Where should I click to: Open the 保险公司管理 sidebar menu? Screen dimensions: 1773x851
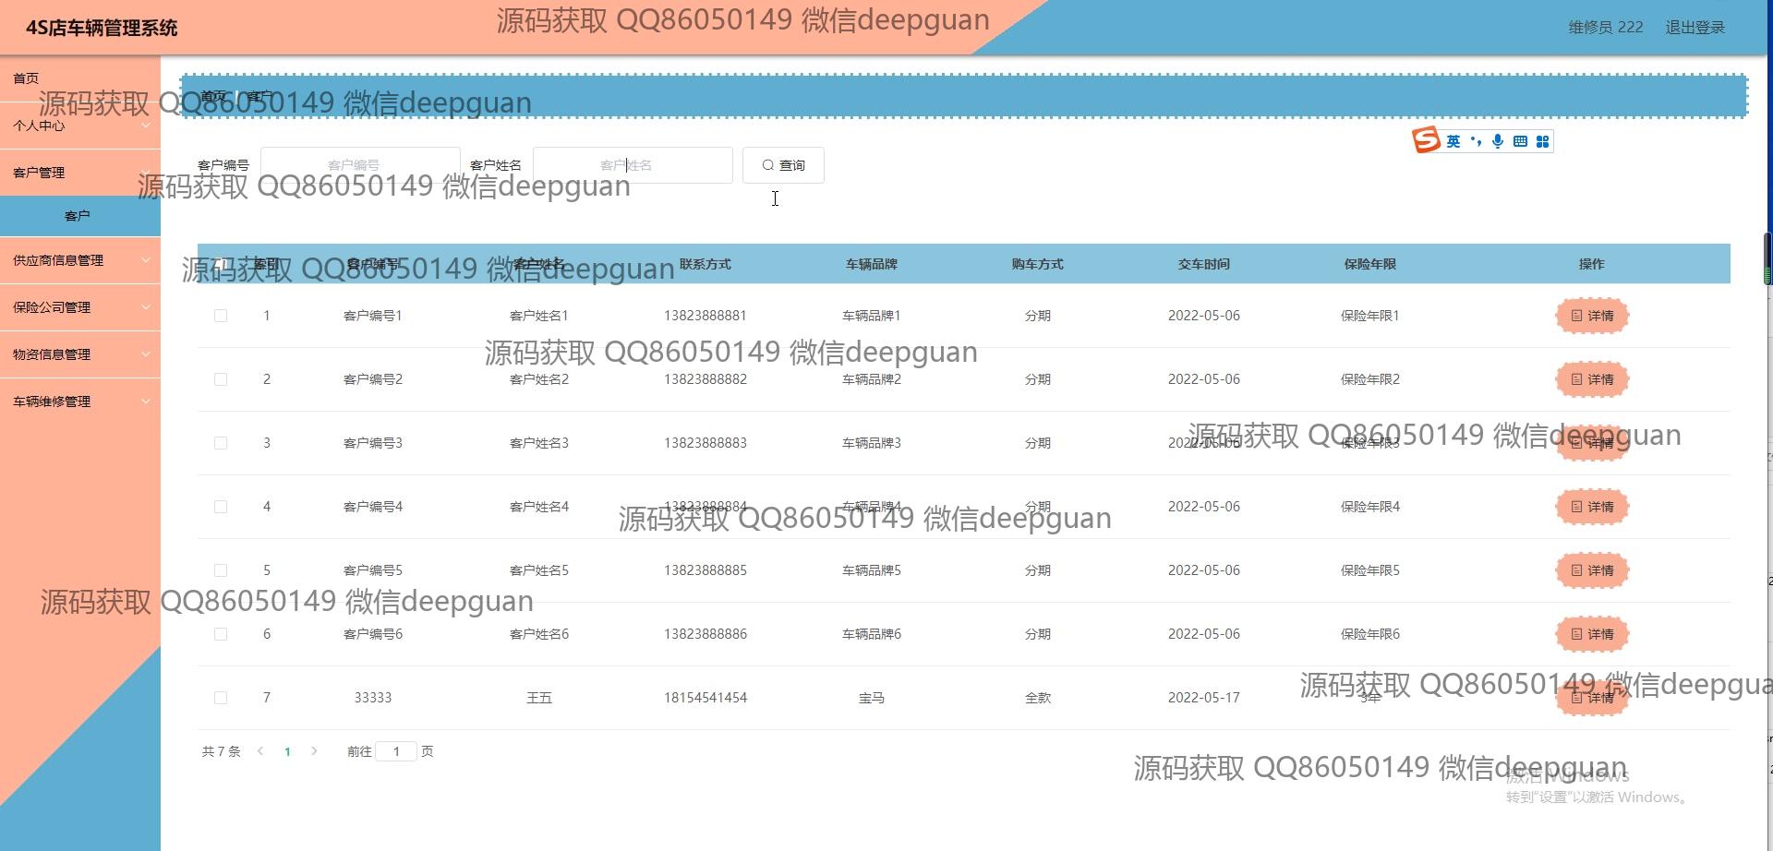click(80, 307)
